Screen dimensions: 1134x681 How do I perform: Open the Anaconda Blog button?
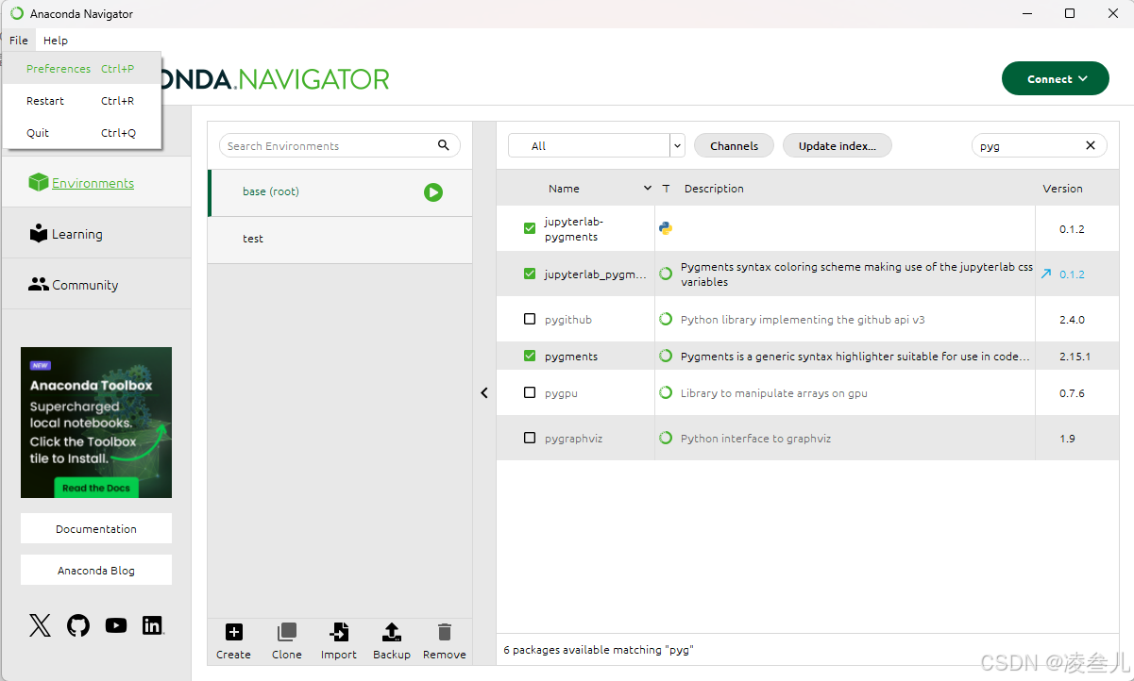click(96, 570)
